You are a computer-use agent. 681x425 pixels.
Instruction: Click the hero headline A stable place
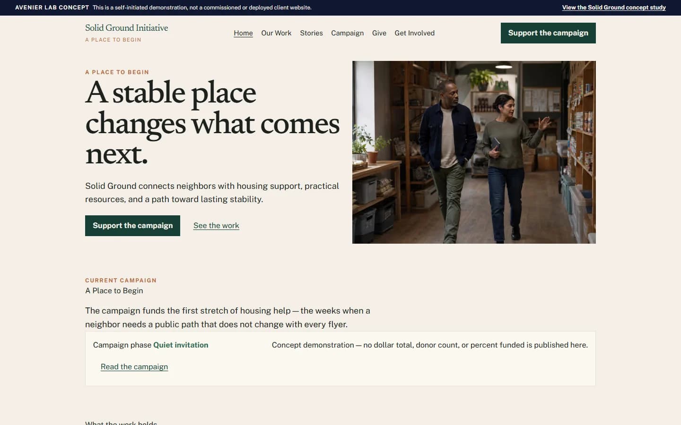[212, 123]
